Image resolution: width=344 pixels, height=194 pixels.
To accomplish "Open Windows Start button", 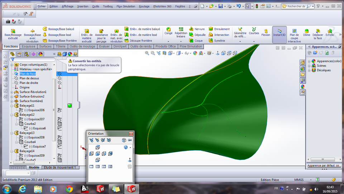I will point(6,189).
